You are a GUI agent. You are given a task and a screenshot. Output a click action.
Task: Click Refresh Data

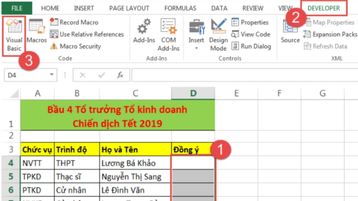326,46
